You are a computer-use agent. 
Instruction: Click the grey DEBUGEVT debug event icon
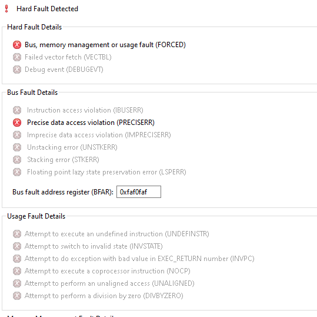(x=17, y=70)
